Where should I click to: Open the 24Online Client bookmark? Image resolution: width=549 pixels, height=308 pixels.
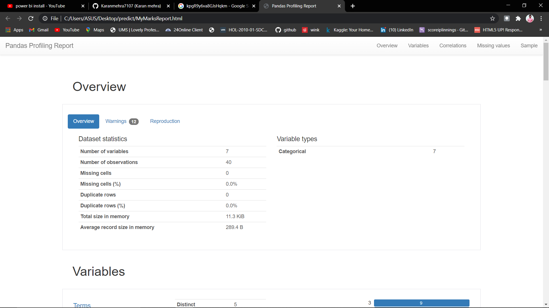(184, 30)
